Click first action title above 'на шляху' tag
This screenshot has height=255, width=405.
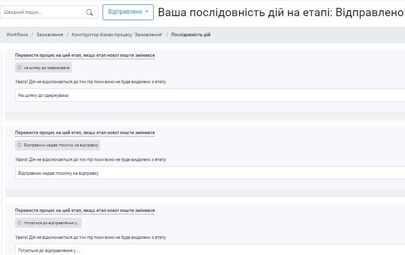pos(85,55)
